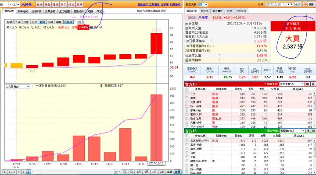Check the 元大 broker row checkbox

tap(187, 94)
